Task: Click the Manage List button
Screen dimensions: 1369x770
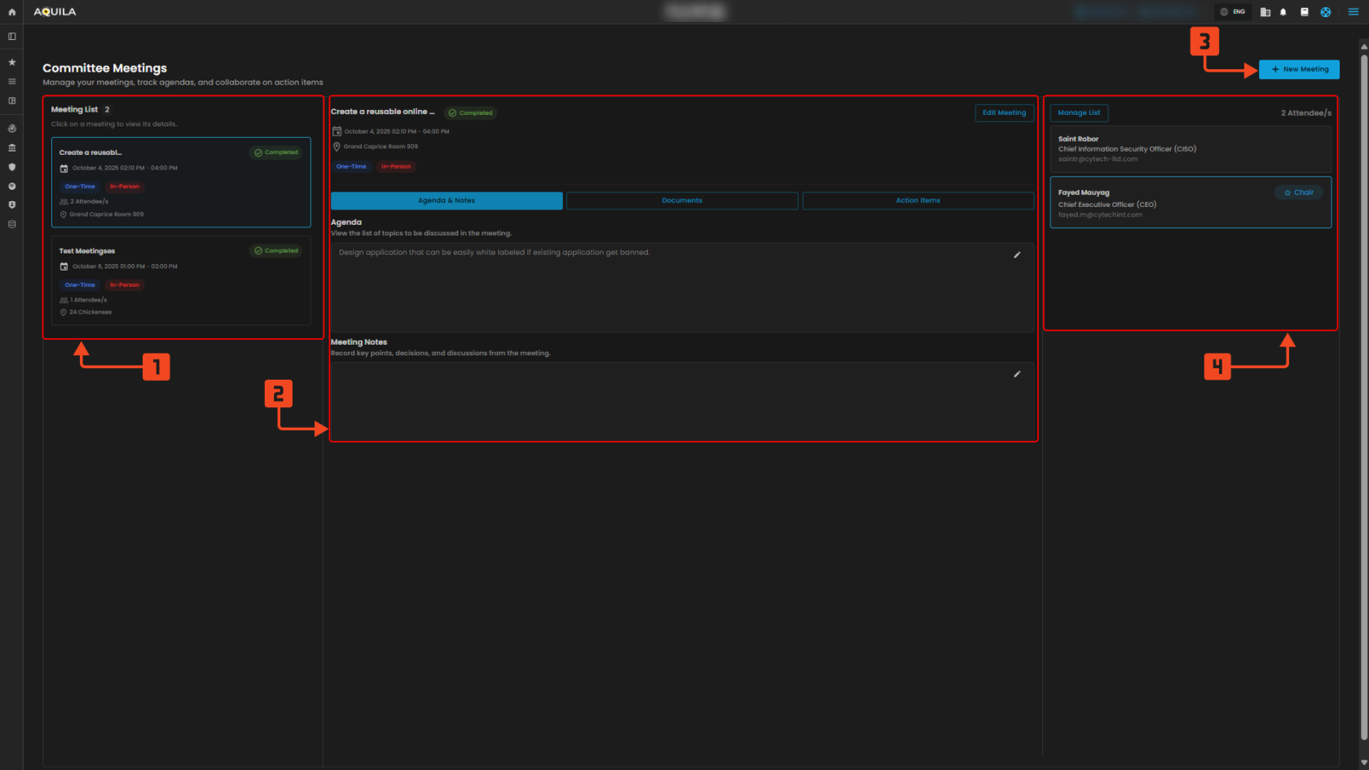Action: 1079,113
